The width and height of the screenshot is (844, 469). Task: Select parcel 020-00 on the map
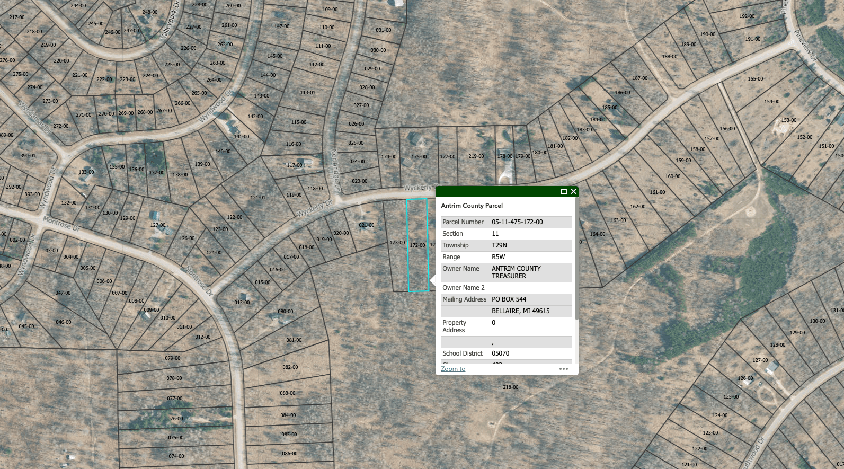[x=341, y=233]
